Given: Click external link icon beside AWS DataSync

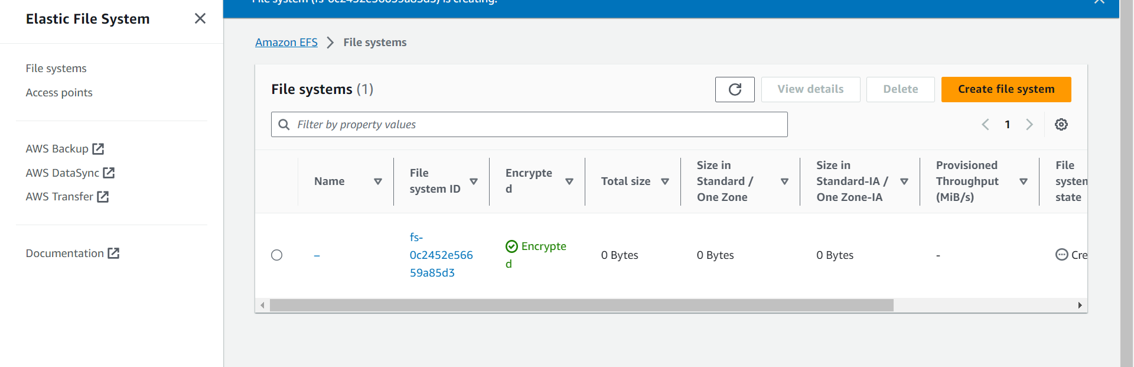Looking at the screenshot, I should (x=109, y=173).
